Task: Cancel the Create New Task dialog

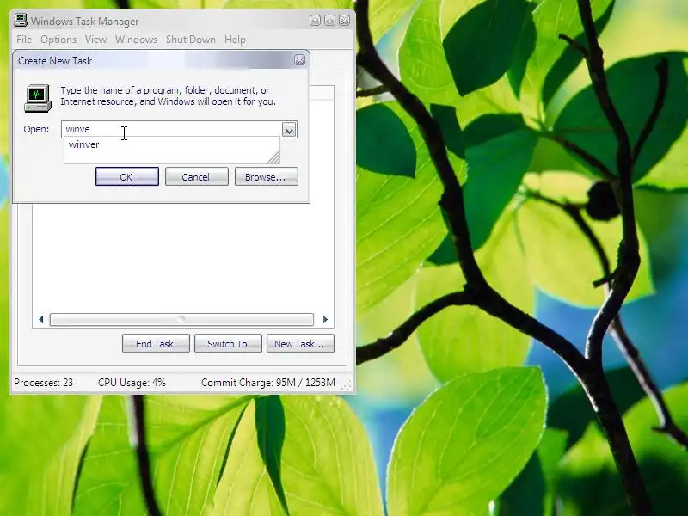Action: coord(197,176)
